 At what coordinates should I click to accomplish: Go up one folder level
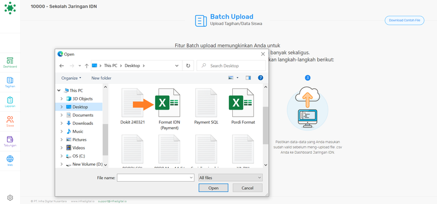click(87, 66)
